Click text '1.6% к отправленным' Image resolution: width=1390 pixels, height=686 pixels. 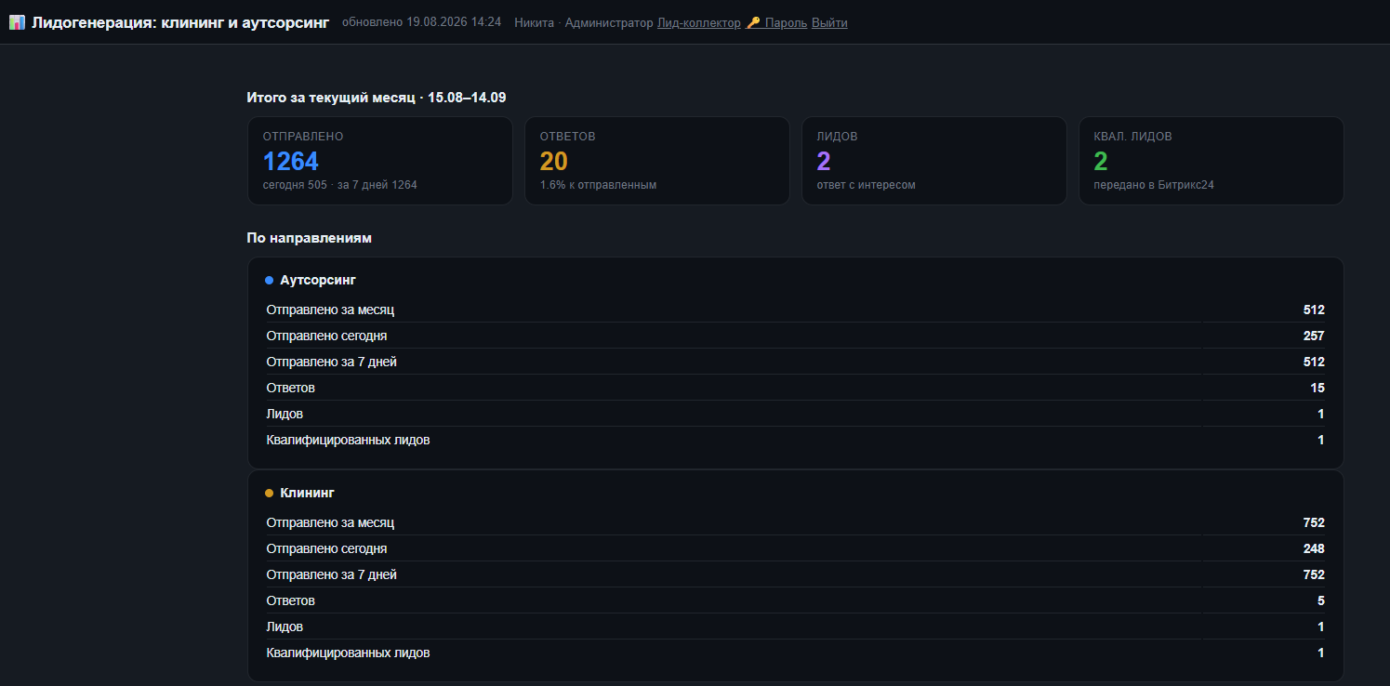click(x=598, y=185)
